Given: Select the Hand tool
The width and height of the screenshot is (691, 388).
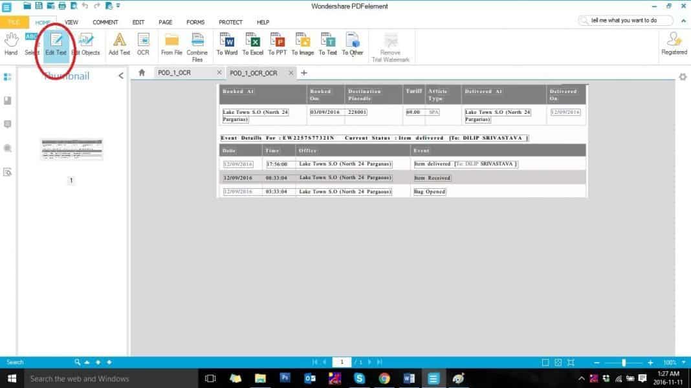Looking at the screenshot, I should click(11, 43).
